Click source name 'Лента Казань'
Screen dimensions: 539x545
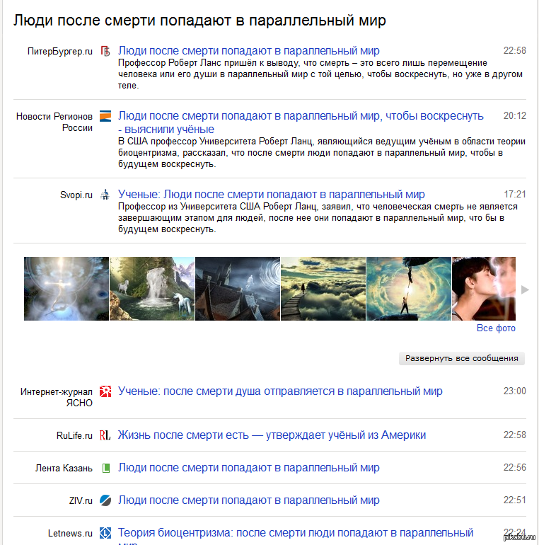pos(64,468)
